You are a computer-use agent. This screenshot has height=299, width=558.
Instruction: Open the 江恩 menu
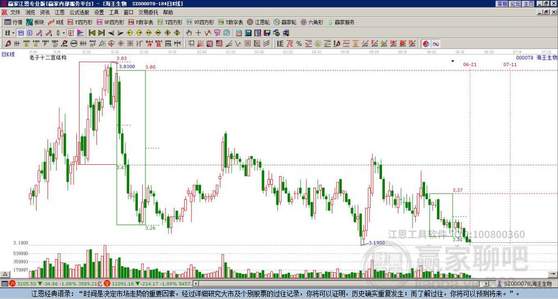point(59,13)
